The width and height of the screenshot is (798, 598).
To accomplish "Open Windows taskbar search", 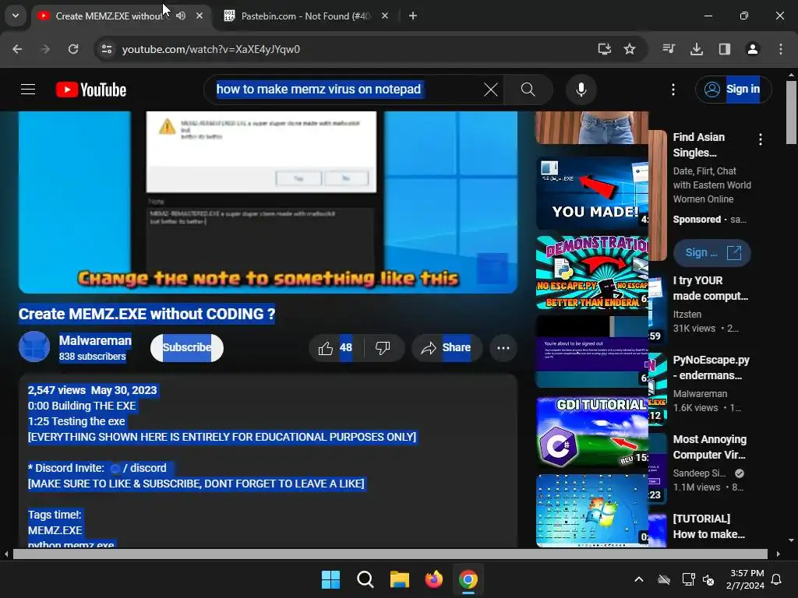I will pos(365,579).
